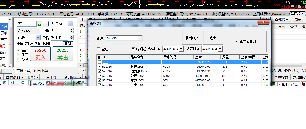Switch to the 委托记录 tab
The height and width of the screenshot is (129, 306).
pyautogui.click(x=291, y=71)
